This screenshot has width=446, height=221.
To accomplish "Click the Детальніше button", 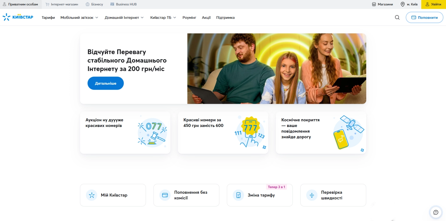I will (106, 83).
